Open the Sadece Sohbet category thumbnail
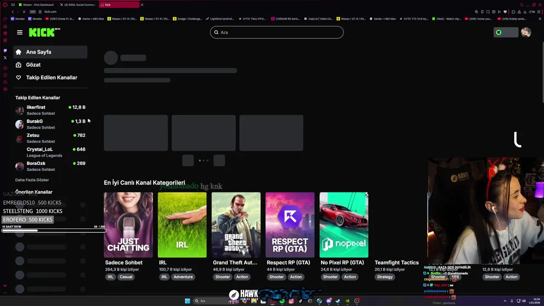Viewport: 544px width, 306px height. coord(128,225)
